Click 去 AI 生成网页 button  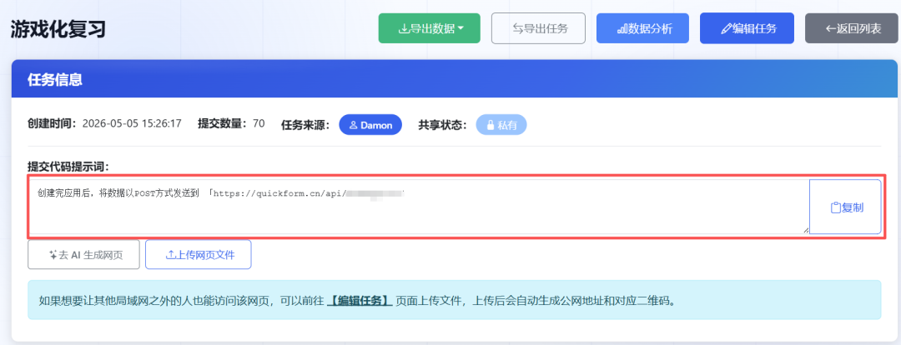84,254
